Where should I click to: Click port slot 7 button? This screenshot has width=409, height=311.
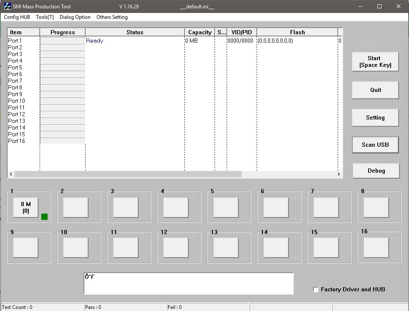[326, 207]
